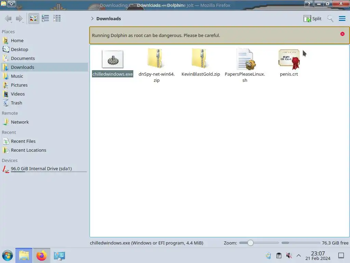Expand the breadcrumb chevron before Downloads
Image resolution: width=350 pixels, height=263 pixels.
click(x=92, y=18)
